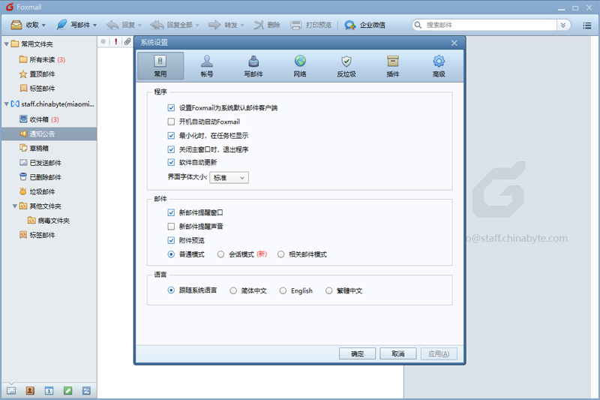Image resolution: width=600 pixels, height=400 pixels.
Task: Open the 界面字体大小 dropdown
Action: pyautogui.click(x=228, y=178)
